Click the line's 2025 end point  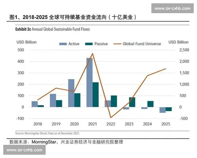point(166,69)
